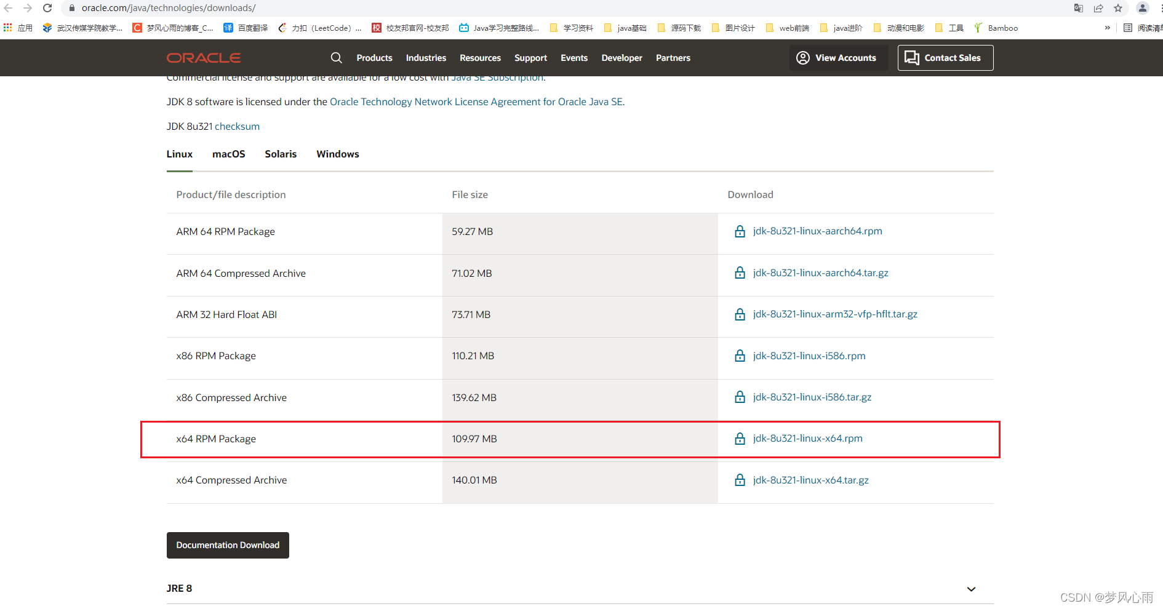Open the 图片设计 bookmark folder
This screenshot has width=1163, height=609.
tap(733, 28)
